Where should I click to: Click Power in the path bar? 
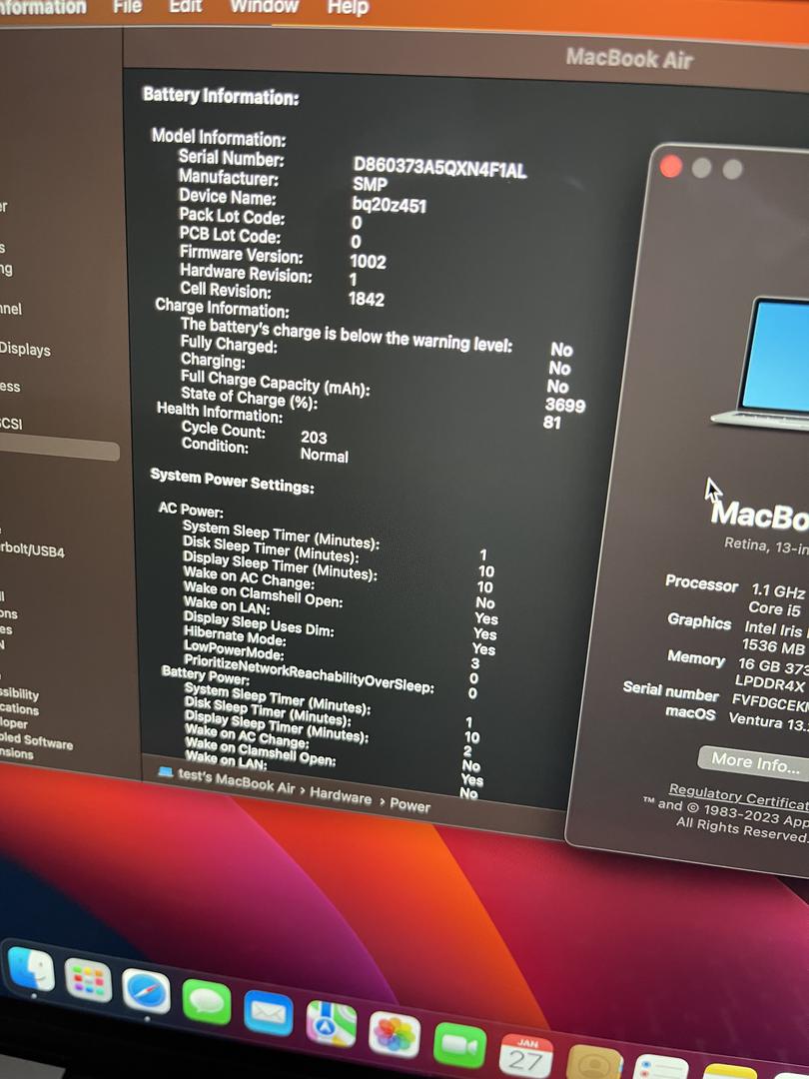(410, 805)
